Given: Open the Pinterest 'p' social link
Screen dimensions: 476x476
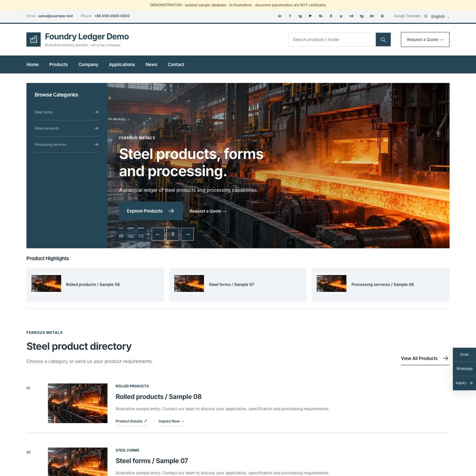Looking at the screenshot, I should [341, 16].
